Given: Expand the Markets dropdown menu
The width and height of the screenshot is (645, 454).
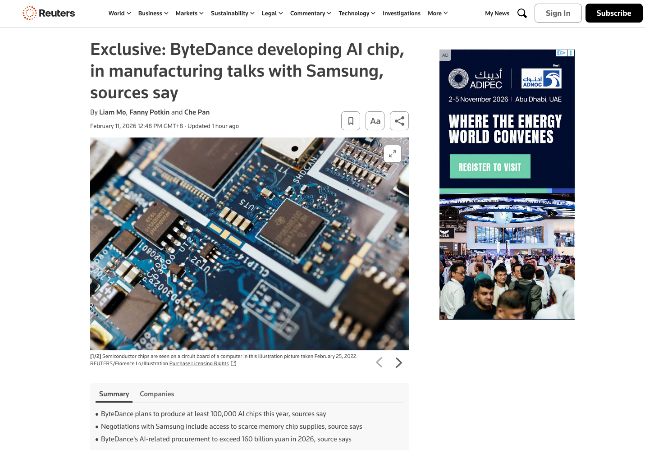Looking at the screenshot, I should 189,14.
